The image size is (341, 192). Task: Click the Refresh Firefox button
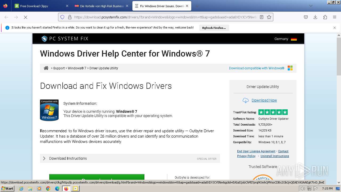pos(214,28)
